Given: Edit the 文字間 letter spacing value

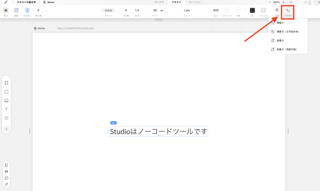Looking at the screenshot, I should (x=126, y=10).
